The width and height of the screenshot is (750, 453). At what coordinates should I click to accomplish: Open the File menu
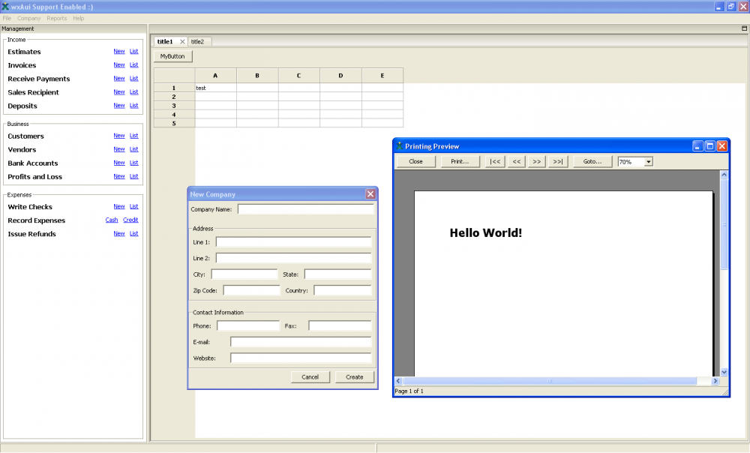point(7,18)
